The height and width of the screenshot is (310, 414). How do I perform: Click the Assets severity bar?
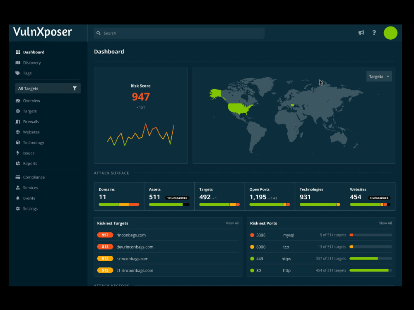click(x=169, y=205)
